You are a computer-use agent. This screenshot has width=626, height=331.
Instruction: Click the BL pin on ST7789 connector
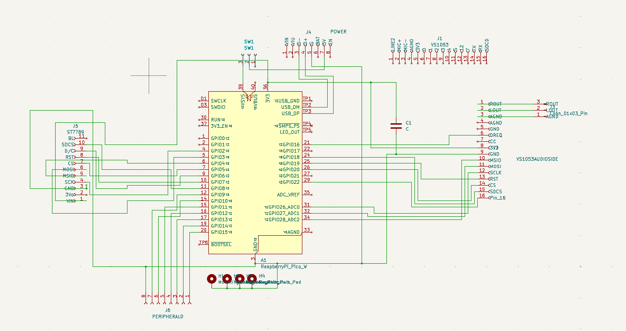[71, 138]
